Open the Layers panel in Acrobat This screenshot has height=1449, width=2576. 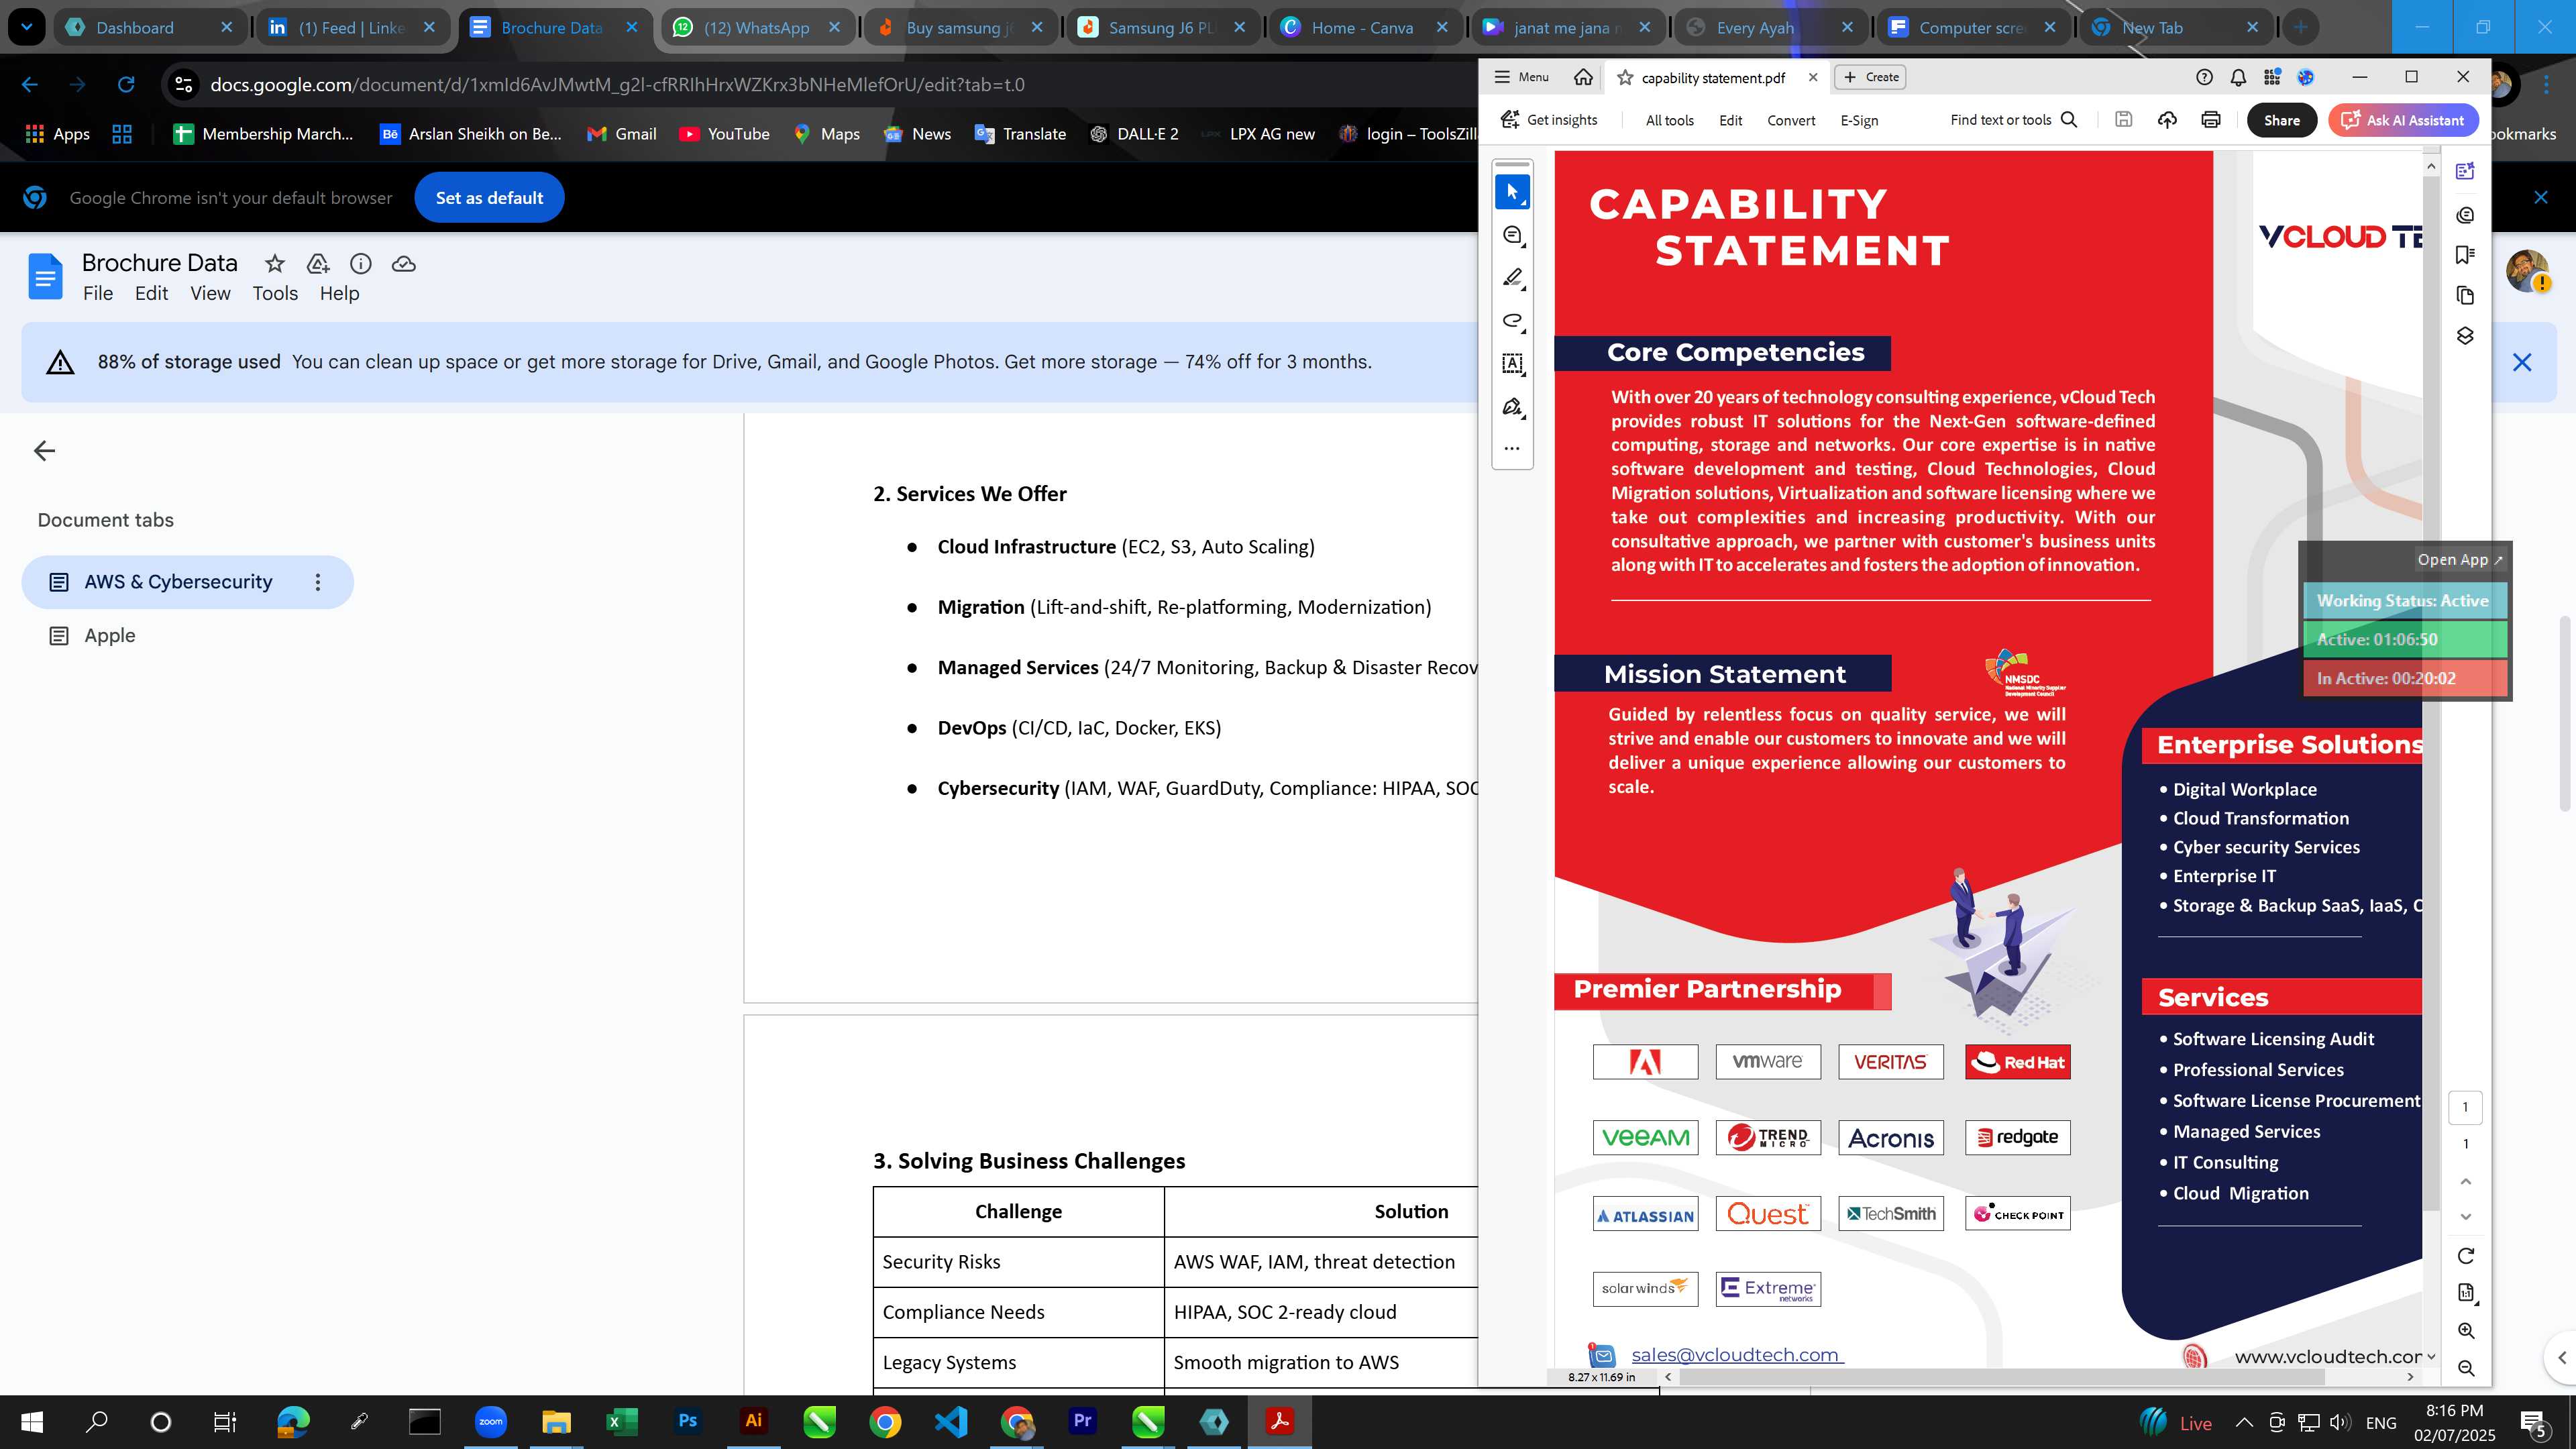click(2465, 336)
